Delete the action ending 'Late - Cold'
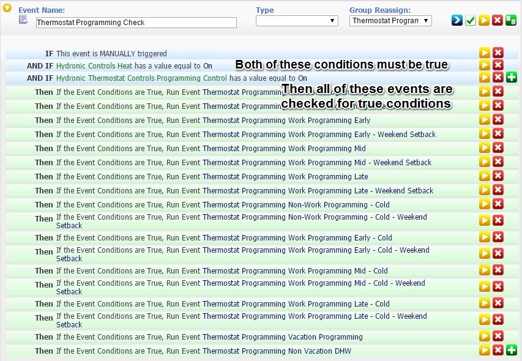This screenshot has height=361, width=522. 498,303
